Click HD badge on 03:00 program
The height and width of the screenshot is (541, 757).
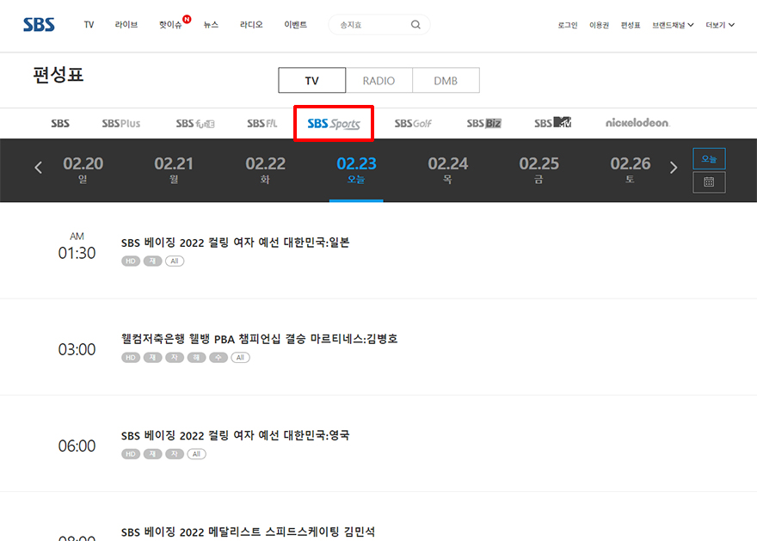tap(131, 358)
